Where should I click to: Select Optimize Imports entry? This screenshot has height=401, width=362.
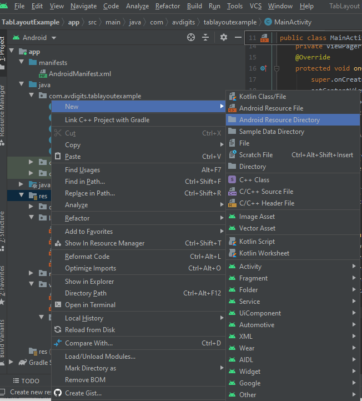pos(138,268)
